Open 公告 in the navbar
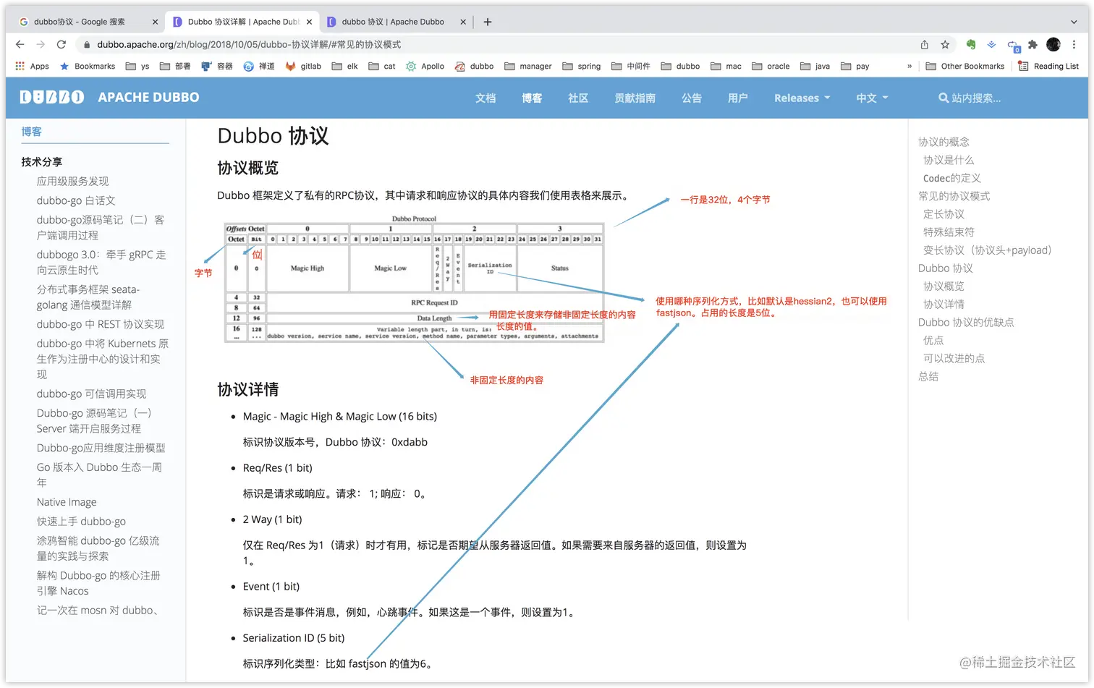The image size is (1094, 688). pos(692,98)
